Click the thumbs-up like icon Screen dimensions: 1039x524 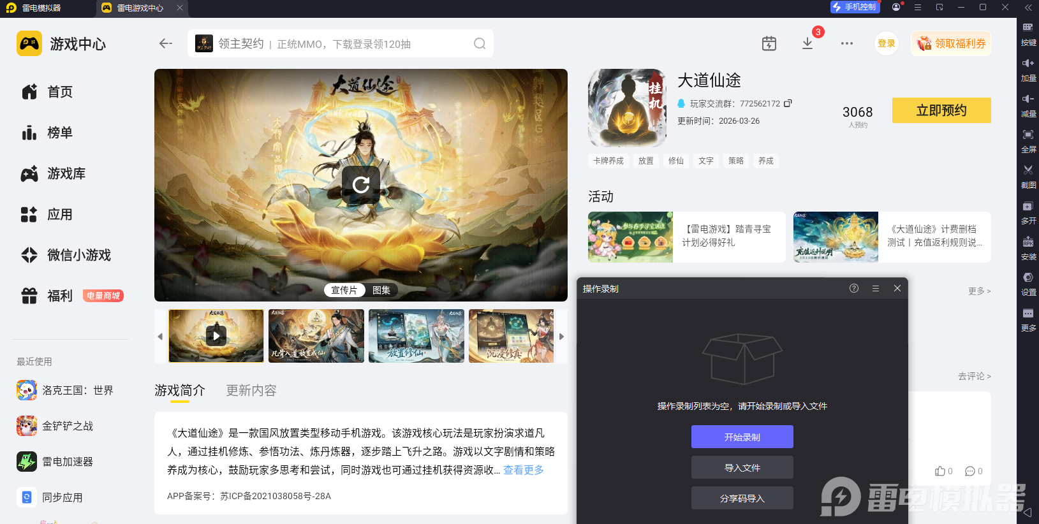940,471
